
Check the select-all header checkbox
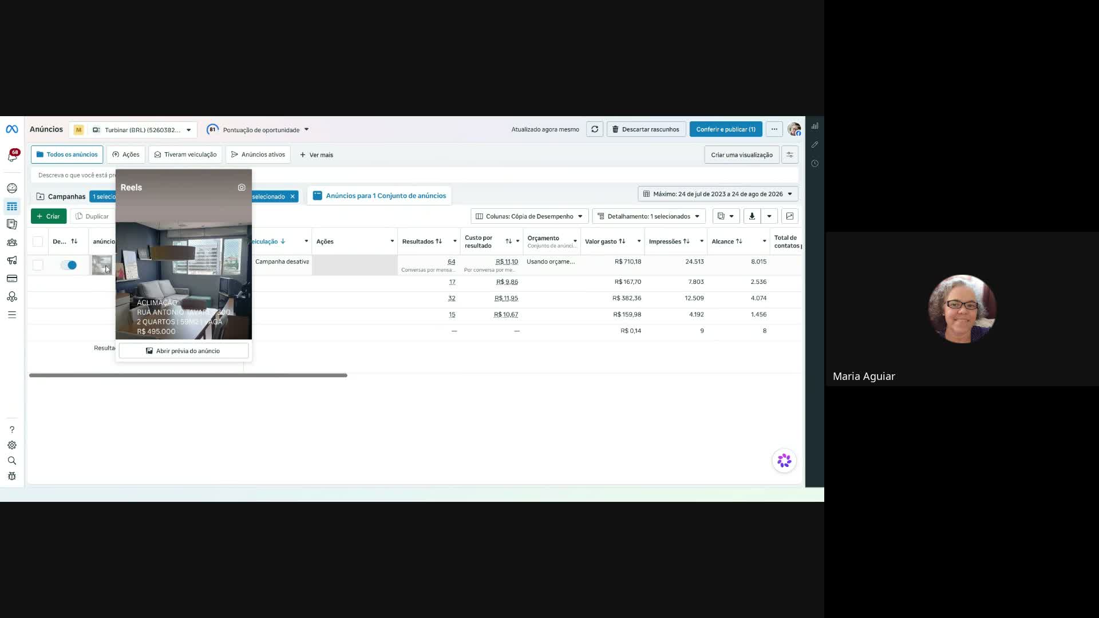point(38,242)
